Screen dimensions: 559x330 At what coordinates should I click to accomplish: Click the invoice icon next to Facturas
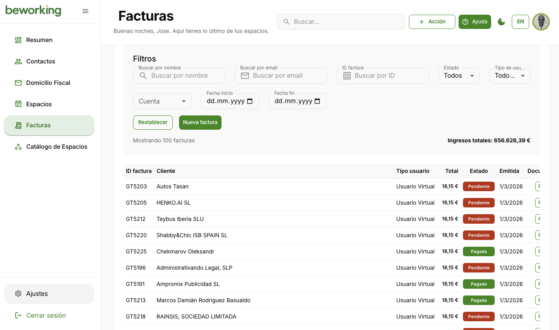[x=18, y=125]
